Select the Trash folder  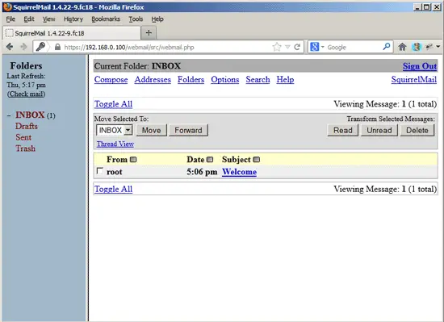[26, 148]
